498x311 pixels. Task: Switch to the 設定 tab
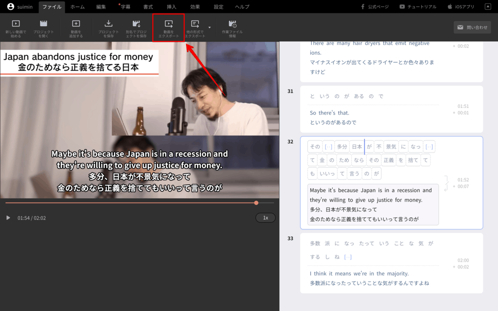218,7
